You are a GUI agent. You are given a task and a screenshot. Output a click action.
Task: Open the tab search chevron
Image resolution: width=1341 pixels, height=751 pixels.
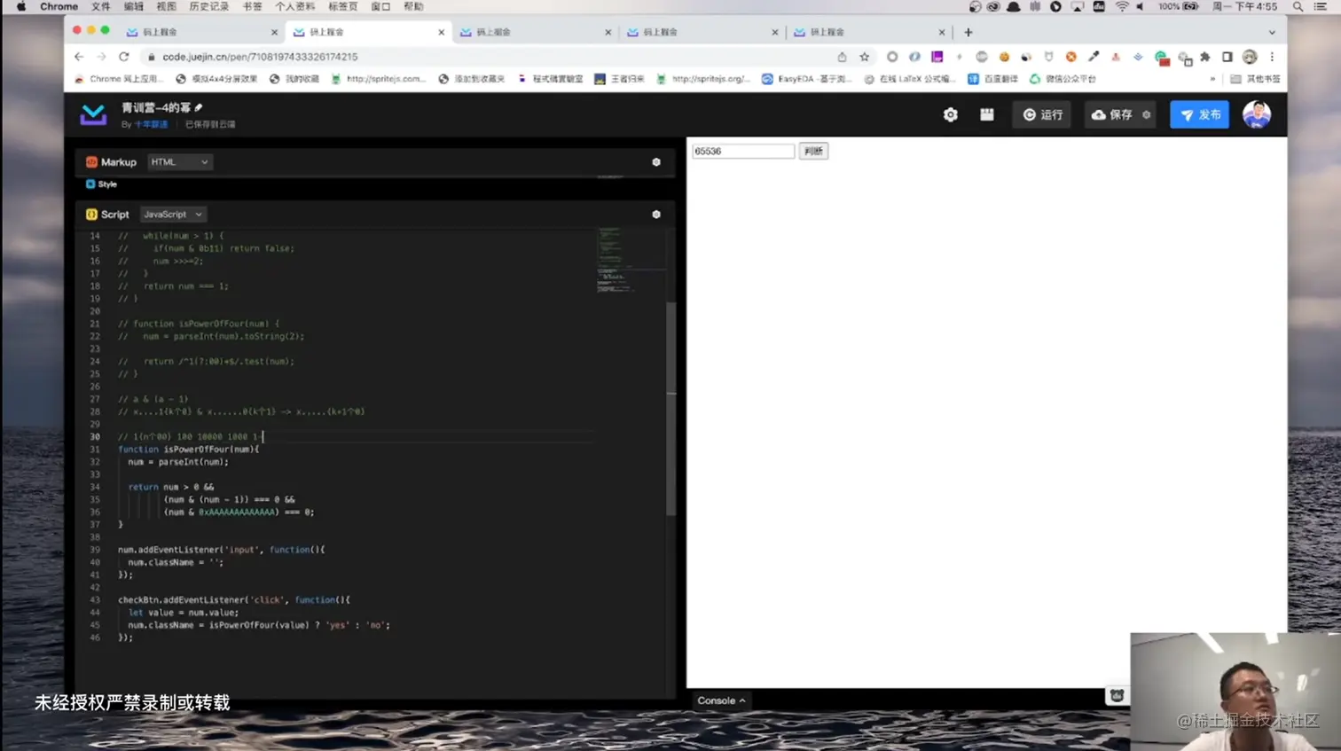click(x=1272, y=32)
